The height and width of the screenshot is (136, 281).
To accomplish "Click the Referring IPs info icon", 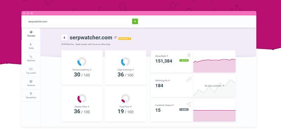I will coord(169,81).
